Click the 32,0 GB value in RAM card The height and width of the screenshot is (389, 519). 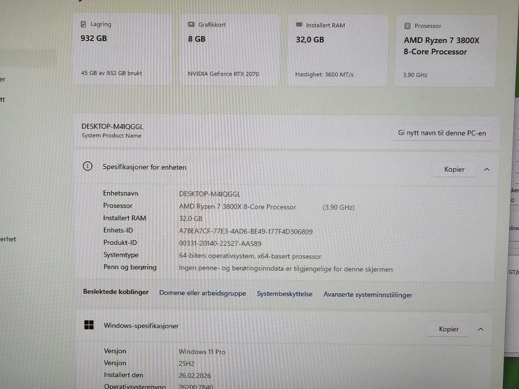310,39
